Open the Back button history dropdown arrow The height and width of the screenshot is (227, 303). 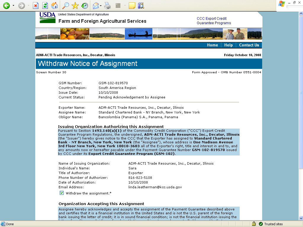tap(13, 6)
